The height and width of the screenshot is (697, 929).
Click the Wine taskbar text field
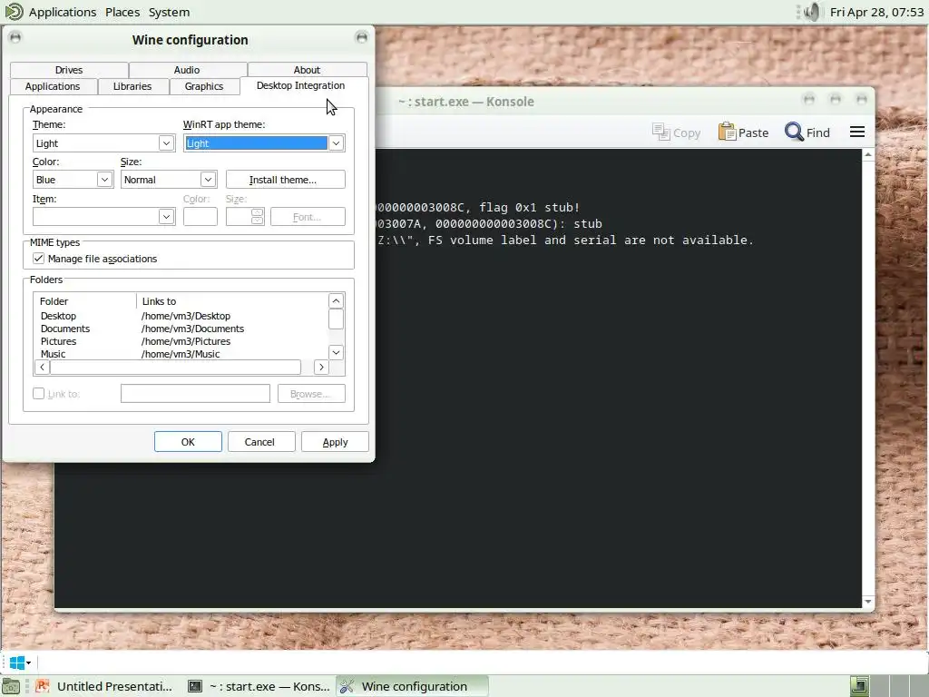point(481,663)
